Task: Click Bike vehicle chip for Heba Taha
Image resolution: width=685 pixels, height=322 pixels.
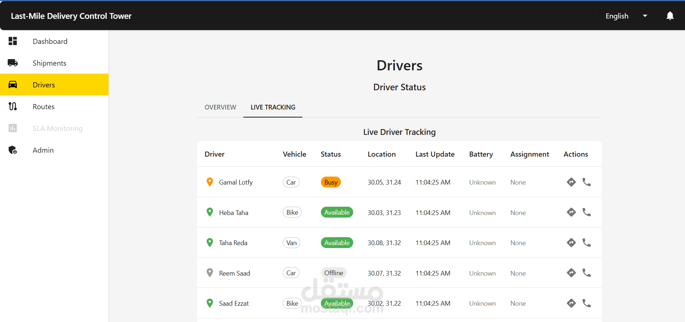Action: (292, 212)
